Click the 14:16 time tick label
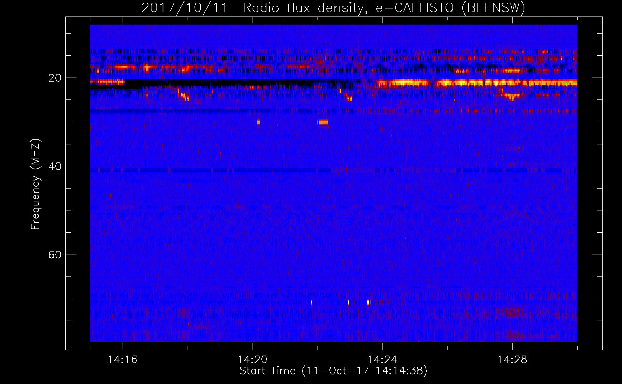 click(x=122, y=359)
